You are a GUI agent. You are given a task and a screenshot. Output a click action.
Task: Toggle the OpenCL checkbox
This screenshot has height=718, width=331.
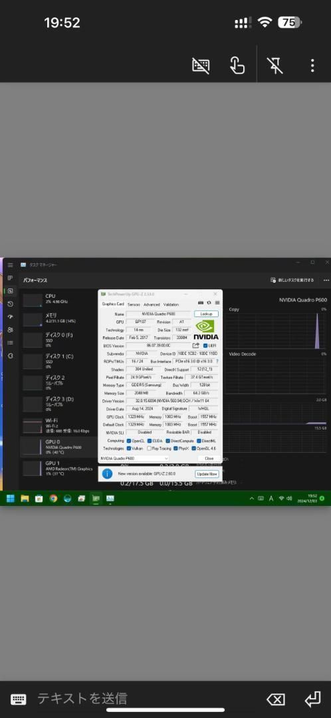pyautogui.click(x=129, y=441)
